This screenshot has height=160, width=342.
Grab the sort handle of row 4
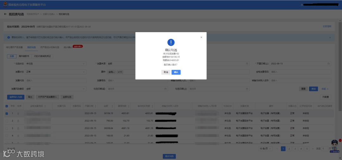click(18, 136)
